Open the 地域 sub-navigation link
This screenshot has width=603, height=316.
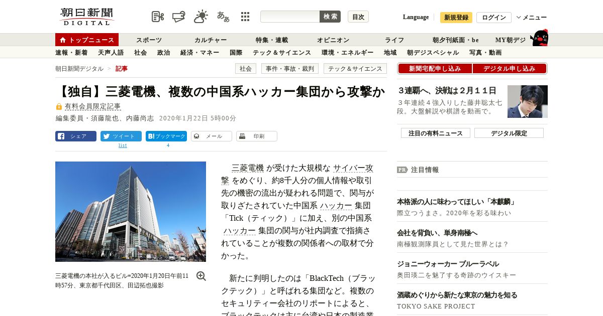(390, 52)
